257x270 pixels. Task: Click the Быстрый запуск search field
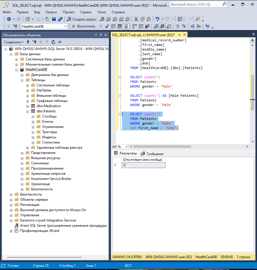pyautogui.click(x=198, y=4)
